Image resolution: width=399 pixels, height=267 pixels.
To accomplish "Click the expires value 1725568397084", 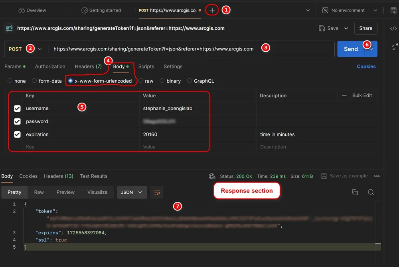I will (x=85, y=233).
